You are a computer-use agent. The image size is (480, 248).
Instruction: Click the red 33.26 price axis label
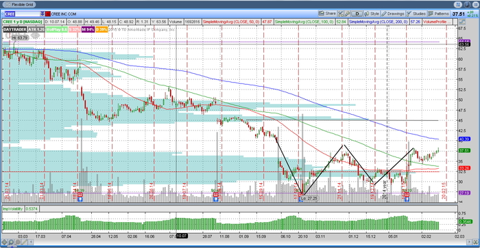(464, 168)
